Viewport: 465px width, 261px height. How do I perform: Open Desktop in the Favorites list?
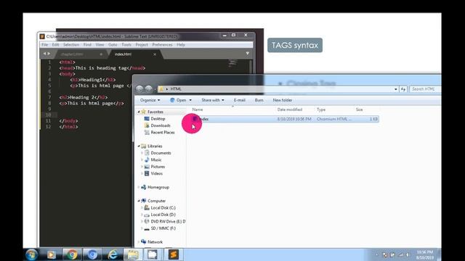pos(158,119)
